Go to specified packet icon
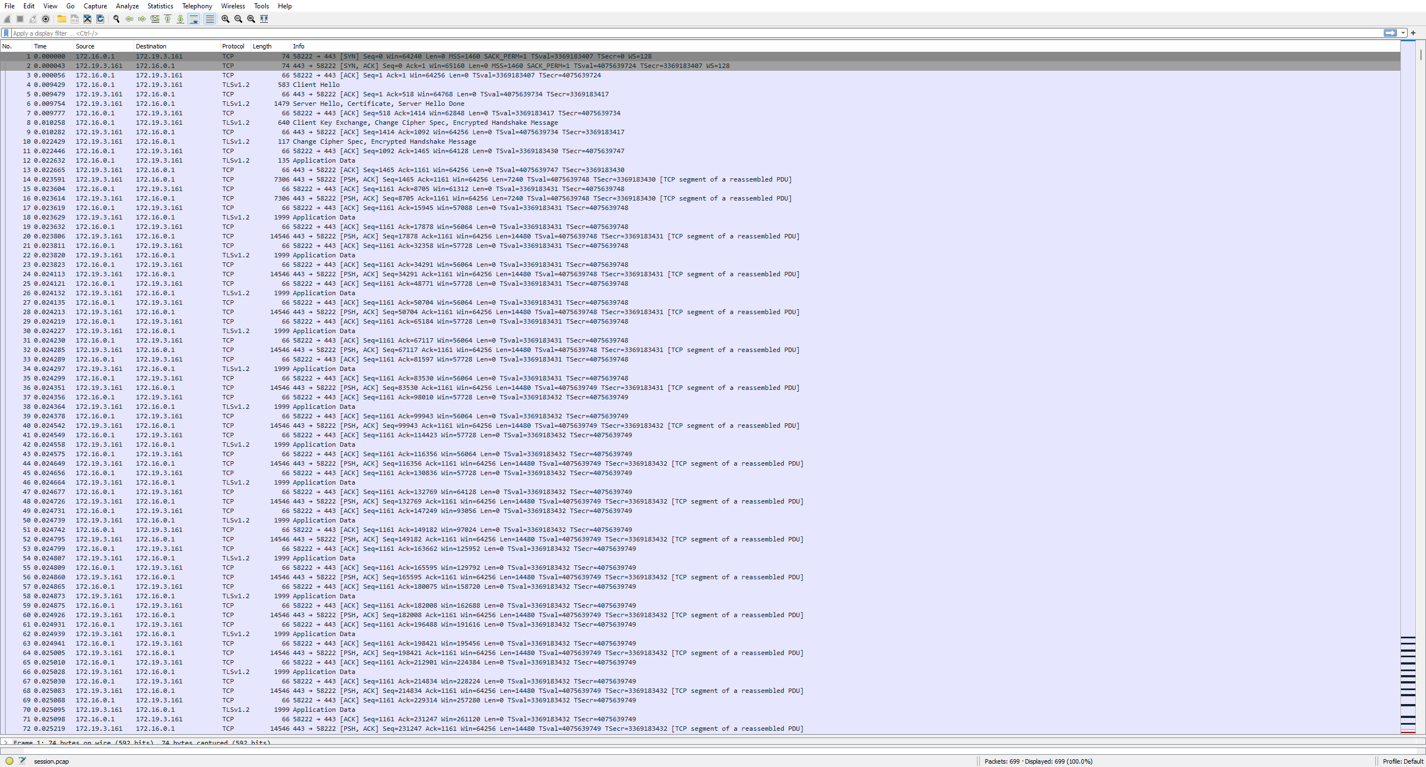The height and width of the screenshot is (767, 1426). [x=155, y=19]
